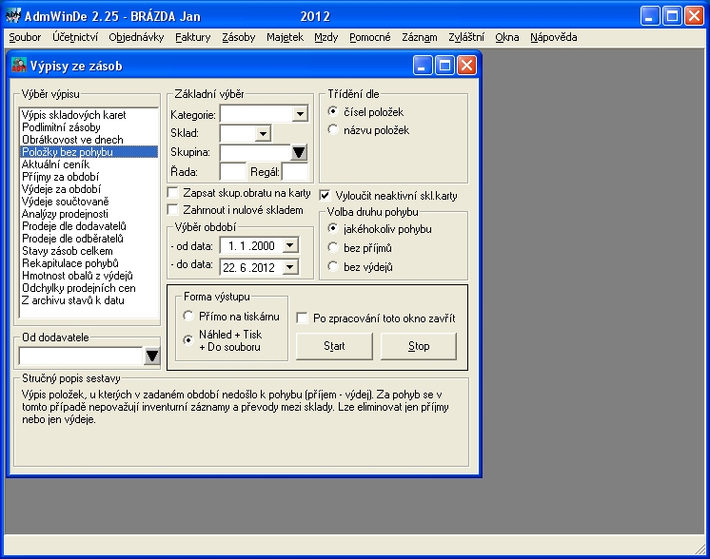This screenshot has width=710, height=559.
Task: Click the Regál input field
Action: click(295, 172)
